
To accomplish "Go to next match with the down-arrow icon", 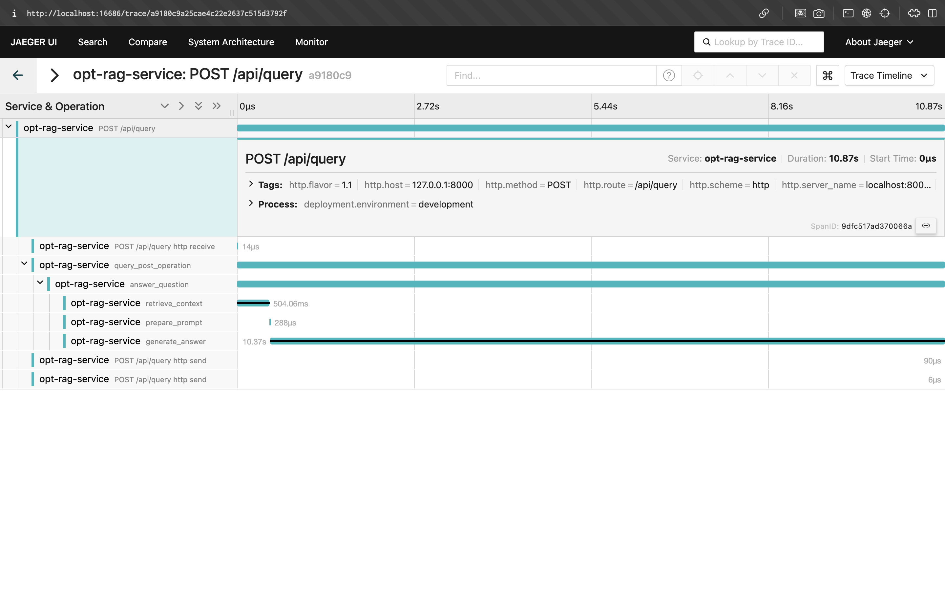I will (x=762, y=75).
